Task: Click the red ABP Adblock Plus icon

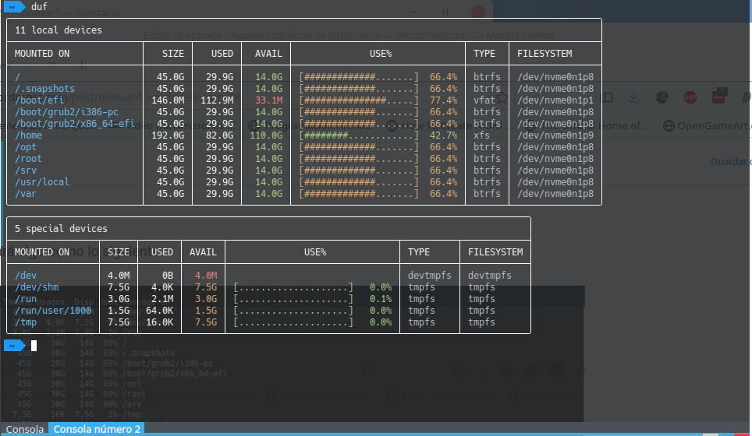Action: pyautogui.click(x=690, y=98)
